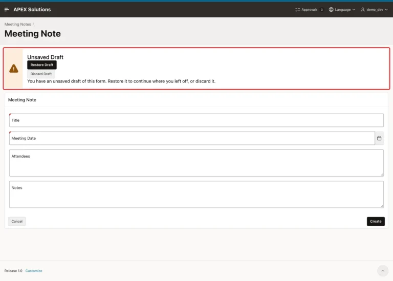Click the Meeting Note region title

click(22, 100)
